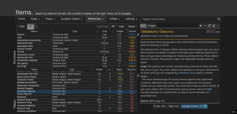Open the Rules dropdown menu
Image resolution: width=237 pixels, height=114 pixels.
(35, 19)
